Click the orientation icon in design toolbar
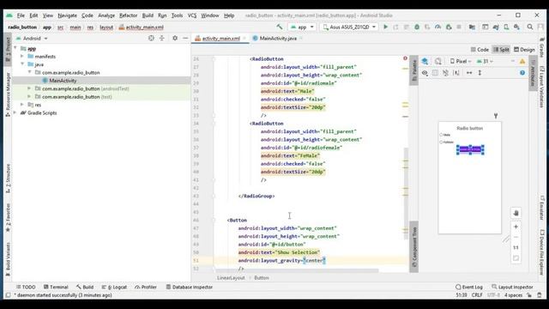549x309 pixels. tap(438, 61)
